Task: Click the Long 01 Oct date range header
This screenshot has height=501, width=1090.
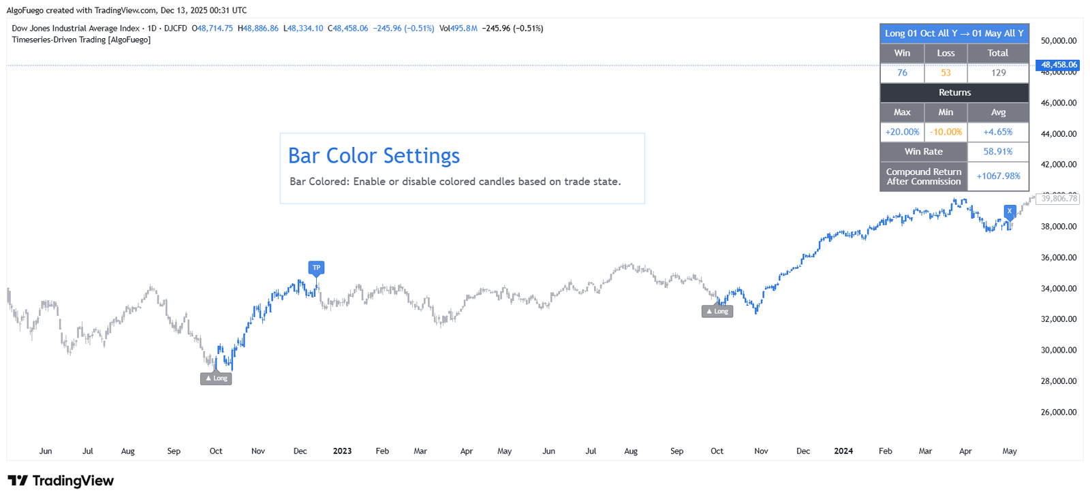Action: pyautogui.click(x=954, y=33)
